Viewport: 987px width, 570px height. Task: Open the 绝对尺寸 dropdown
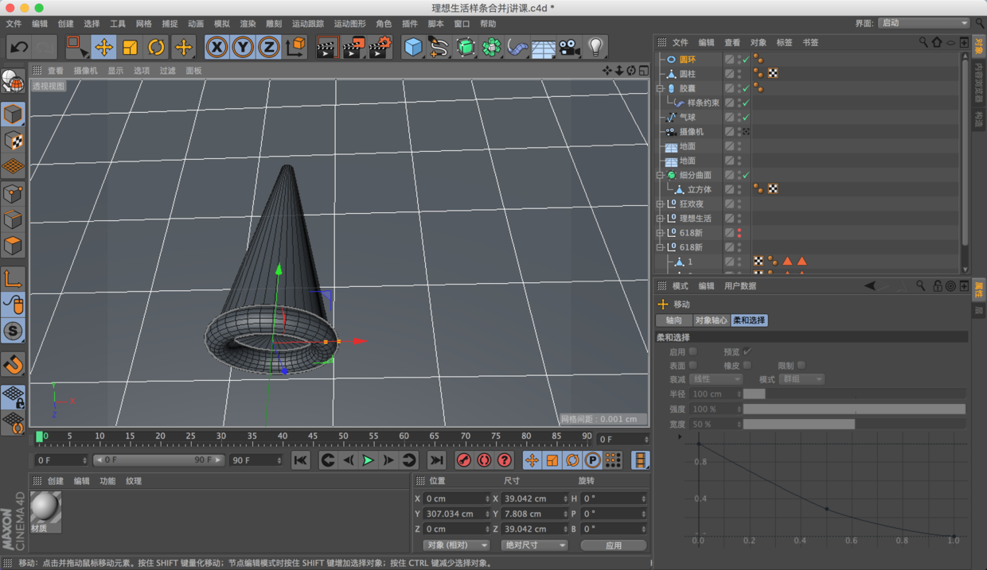(x=534, y=545)
